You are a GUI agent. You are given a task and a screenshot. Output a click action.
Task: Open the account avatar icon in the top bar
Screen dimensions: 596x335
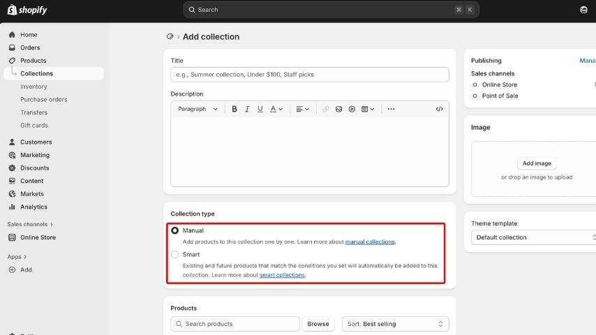point(583,10)
